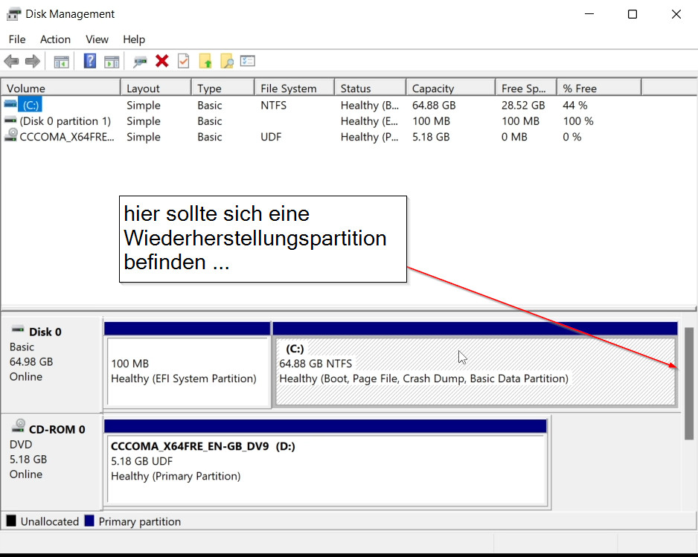Open the File menu
Screen dimensions: 698x557
16,39
